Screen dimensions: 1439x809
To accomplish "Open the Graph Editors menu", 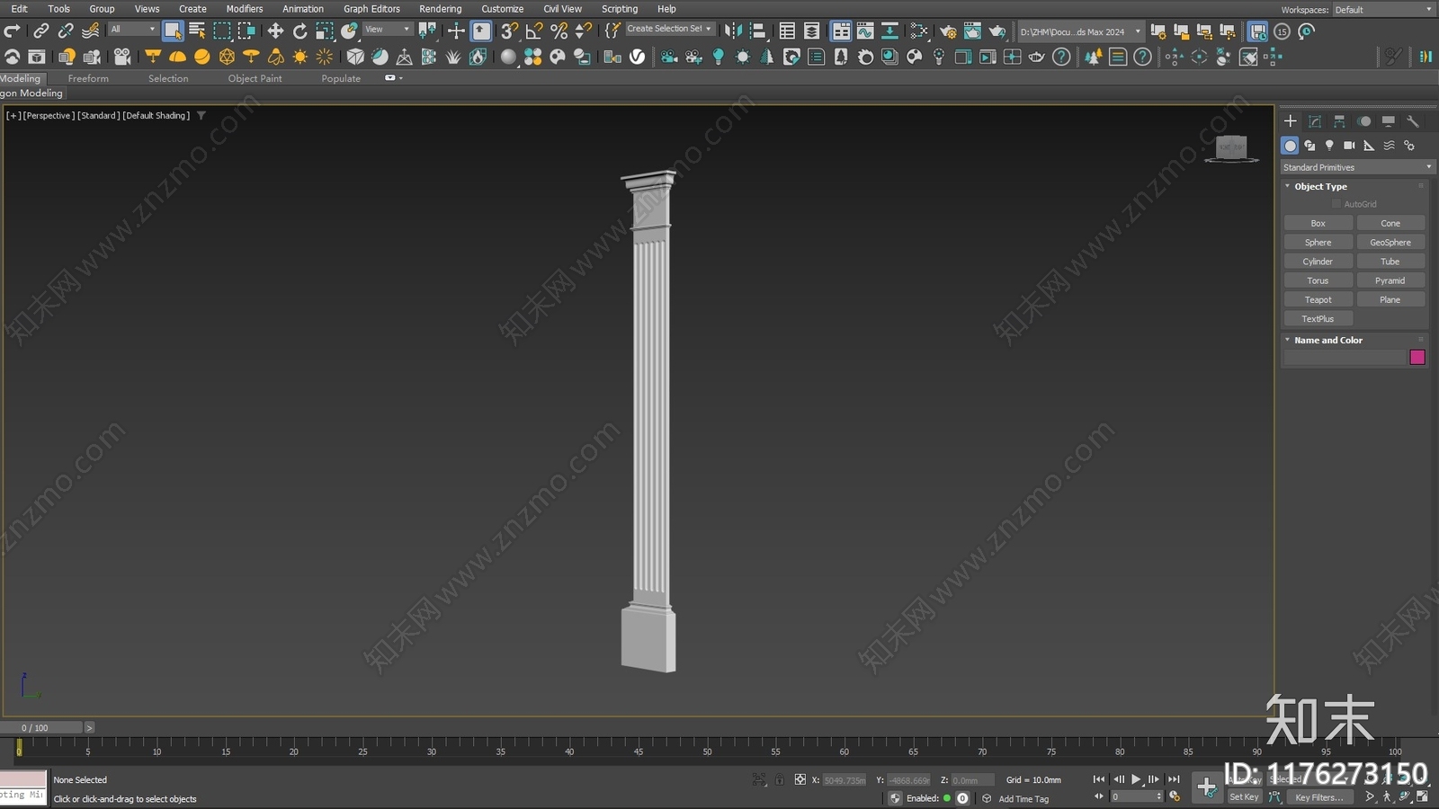I will 371,9.
